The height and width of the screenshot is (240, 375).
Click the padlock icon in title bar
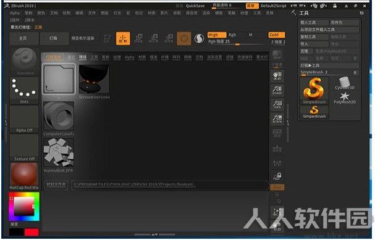coord(335,6)
